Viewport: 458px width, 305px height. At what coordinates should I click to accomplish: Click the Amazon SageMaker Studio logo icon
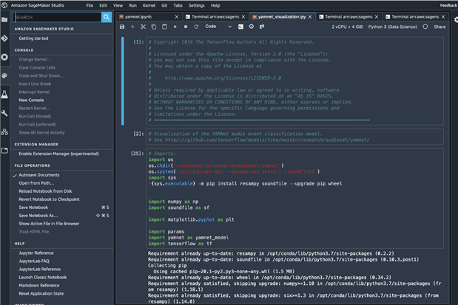pos(4,5)
